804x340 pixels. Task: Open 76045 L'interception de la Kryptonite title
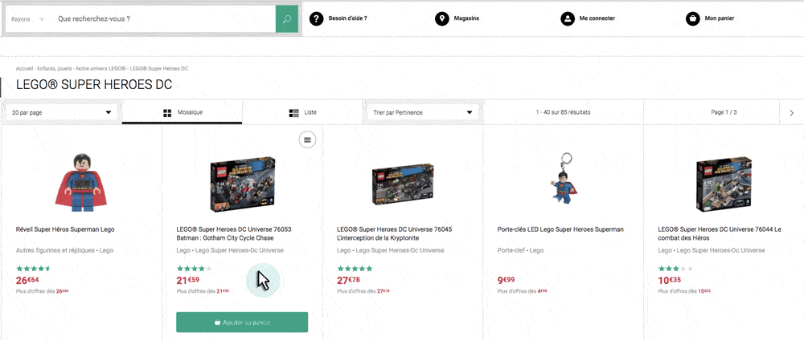[394, 233]
